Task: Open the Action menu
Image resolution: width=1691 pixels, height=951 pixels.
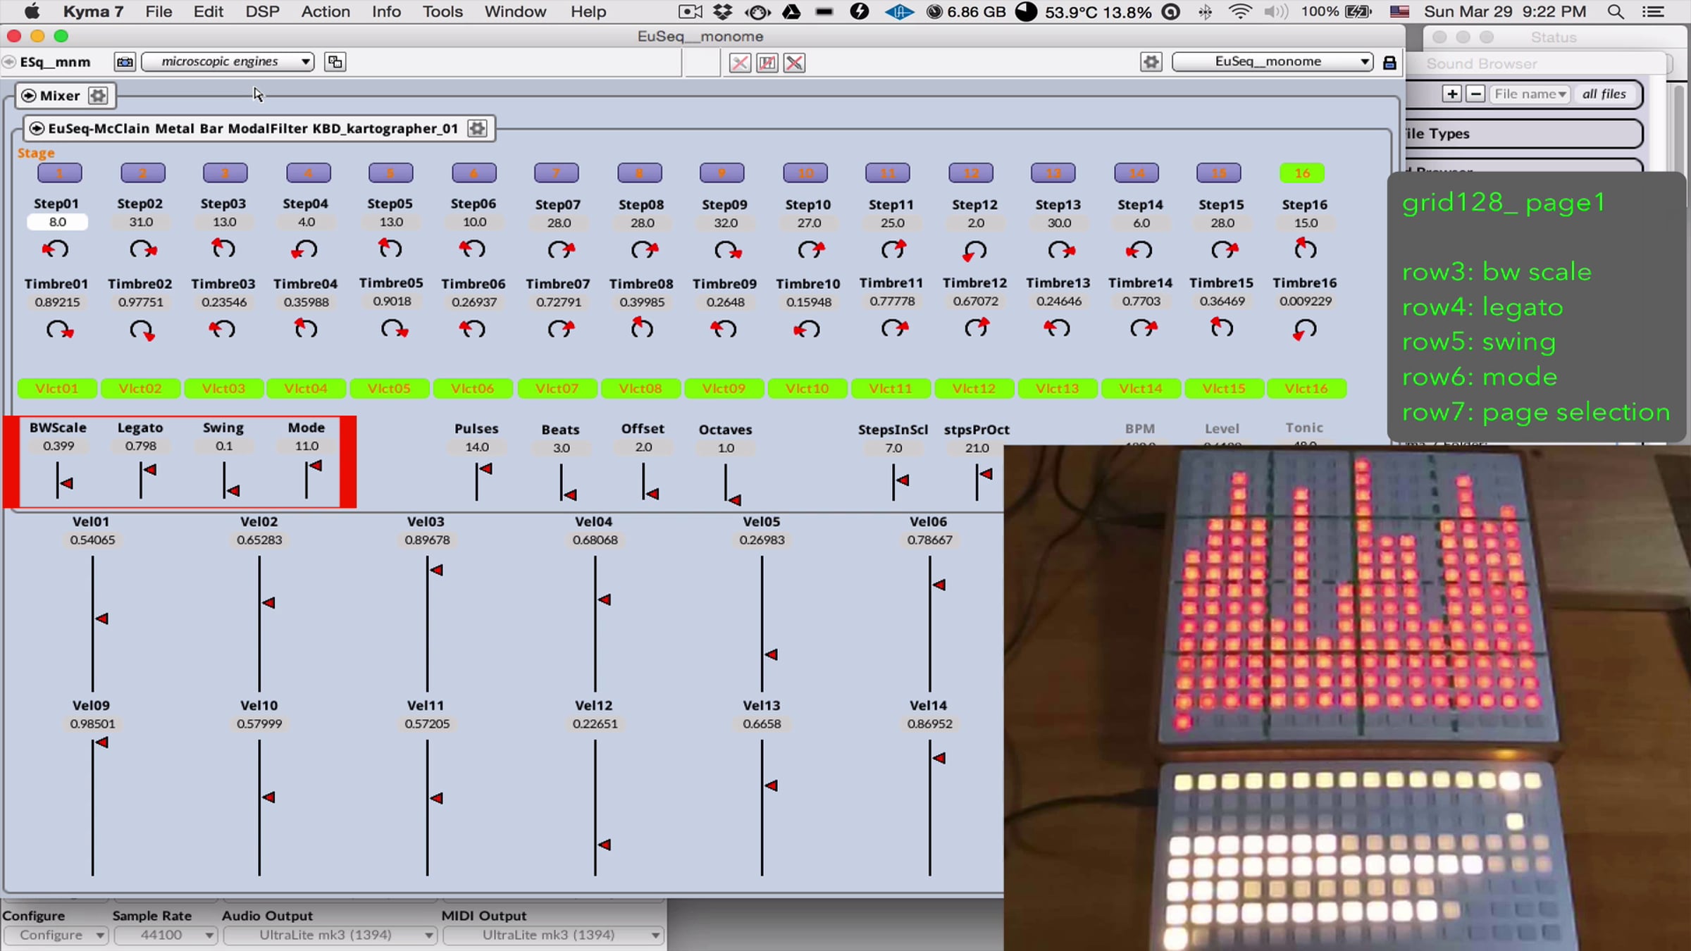Action: (x=326, y=12)
